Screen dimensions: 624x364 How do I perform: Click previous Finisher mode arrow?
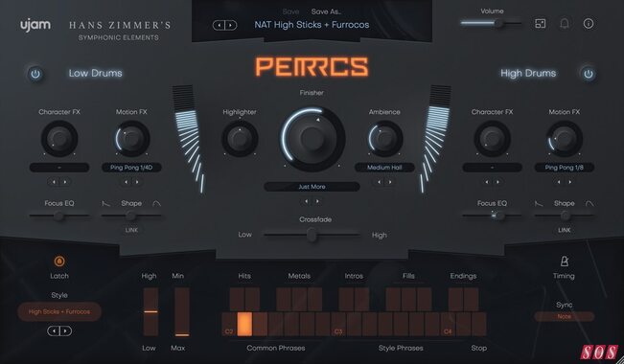click(x=307, y=201)
